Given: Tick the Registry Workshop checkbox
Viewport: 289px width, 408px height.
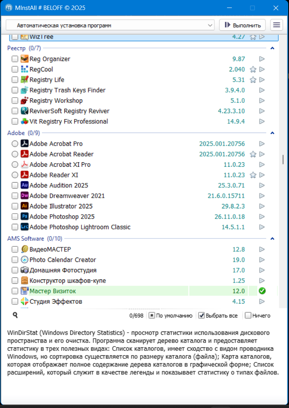Looking at the screenshot, I should pos(15,101).
